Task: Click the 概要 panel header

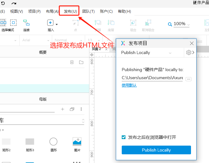Action: [x=43, y=52]
